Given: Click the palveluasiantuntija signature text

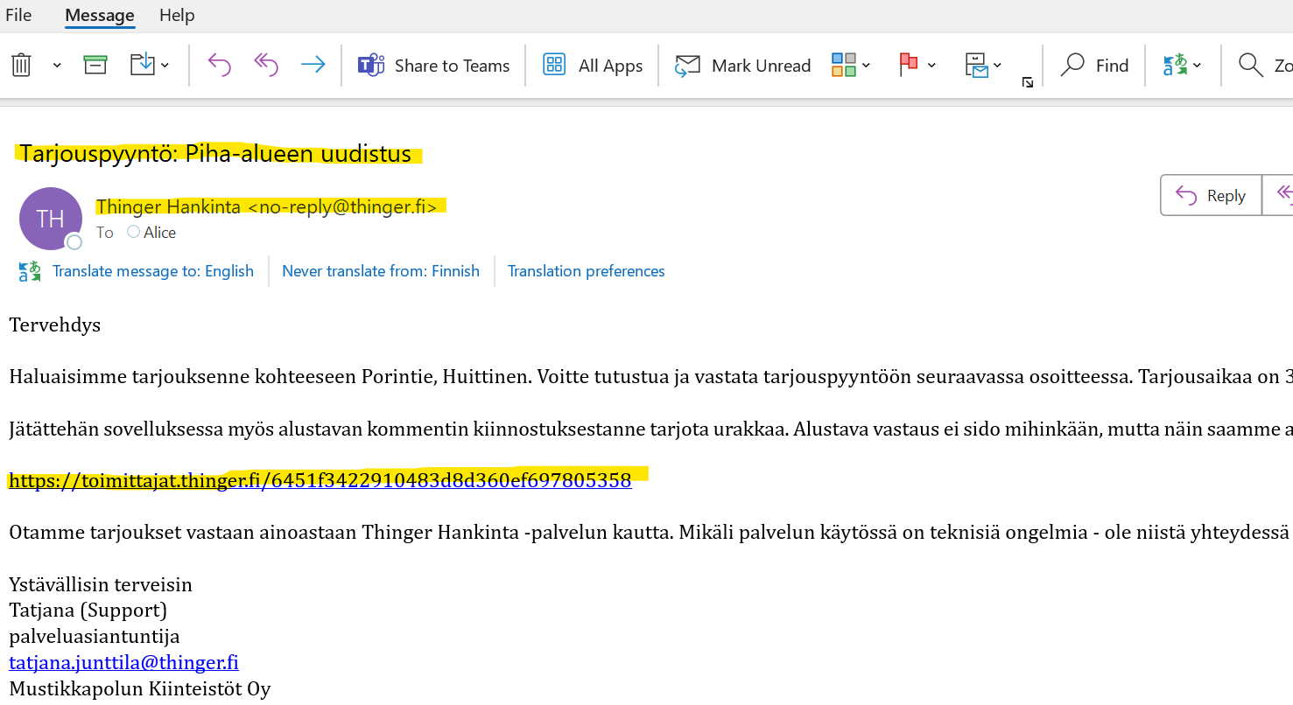Looking at the screenshot, I should 95,637.
